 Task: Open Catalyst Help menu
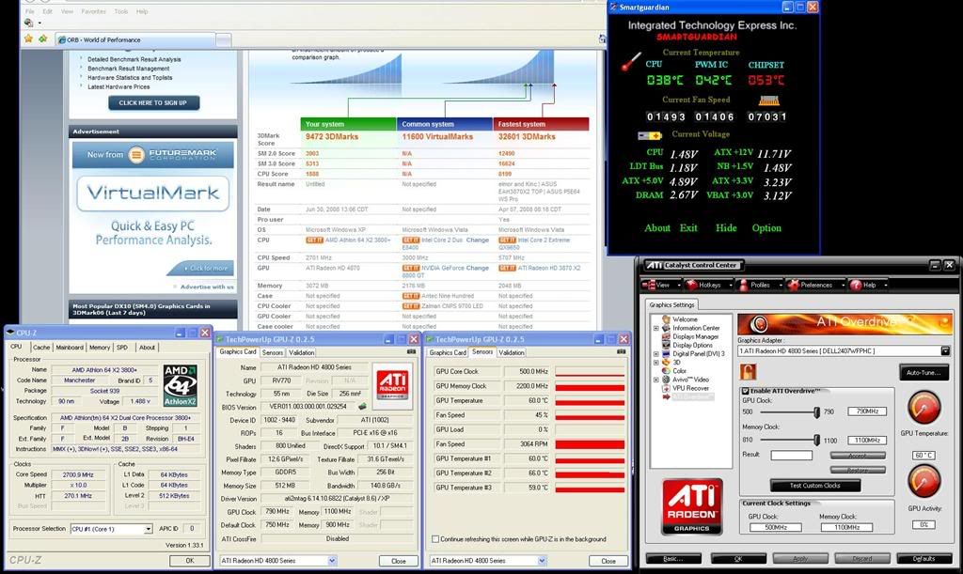pyautogui.click(x=869, y=285)
